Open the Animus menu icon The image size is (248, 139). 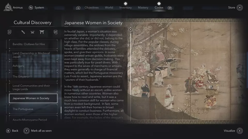click(8, 7)
